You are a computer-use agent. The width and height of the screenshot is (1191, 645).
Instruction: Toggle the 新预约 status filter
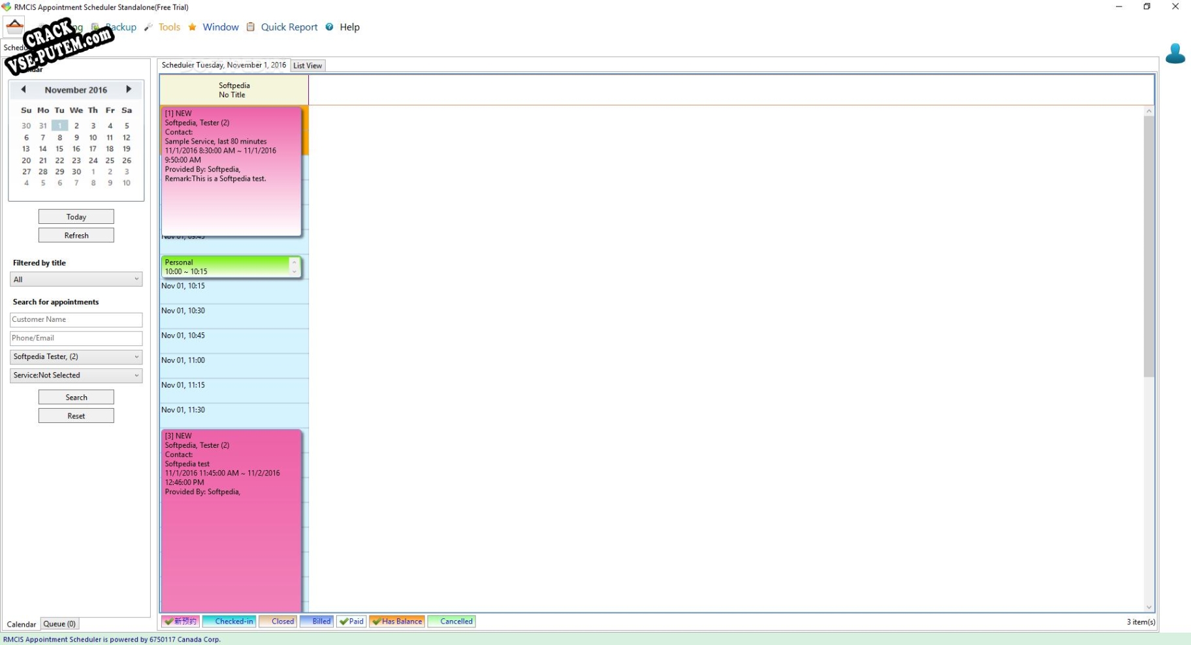181,621
